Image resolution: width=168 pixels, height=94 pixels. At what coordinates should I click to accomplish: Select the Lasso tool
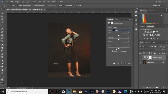click(x=2, y=19)
